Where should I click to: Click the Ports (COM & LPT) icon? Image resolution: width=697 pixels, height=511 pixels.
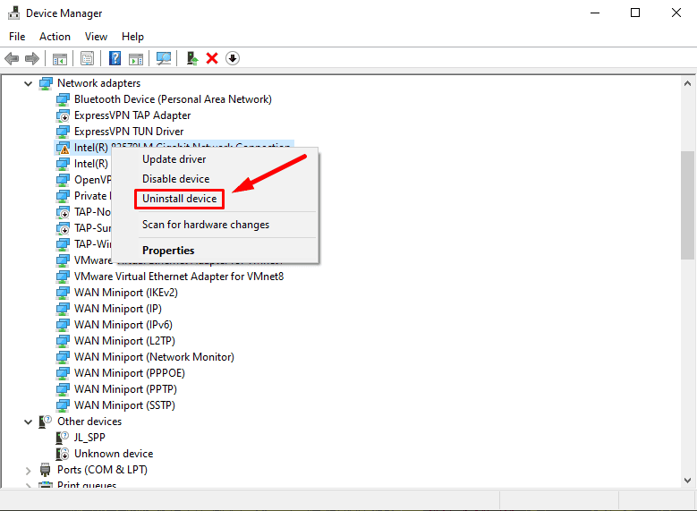pyautogui.click(x=46, y=470)
